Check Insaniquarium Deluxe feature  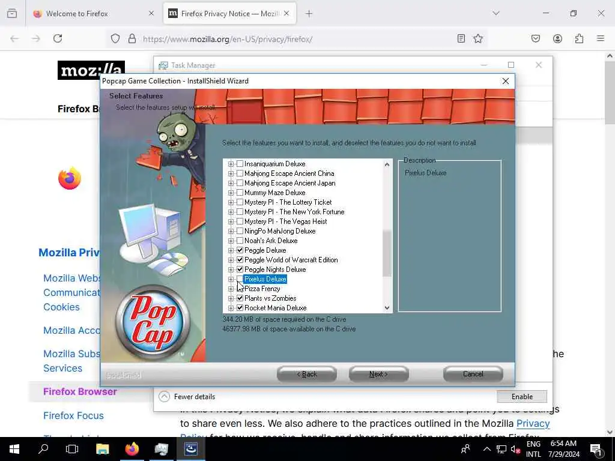[x=240, y=164]
